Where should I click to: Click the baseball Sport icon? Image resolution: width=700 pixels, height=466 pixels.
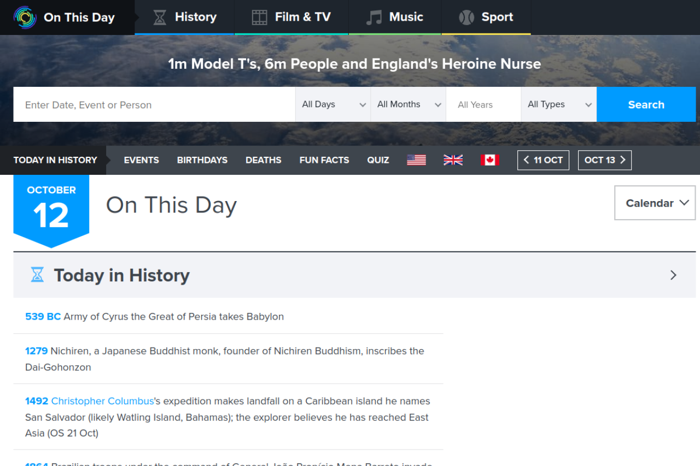click(466, 17)
